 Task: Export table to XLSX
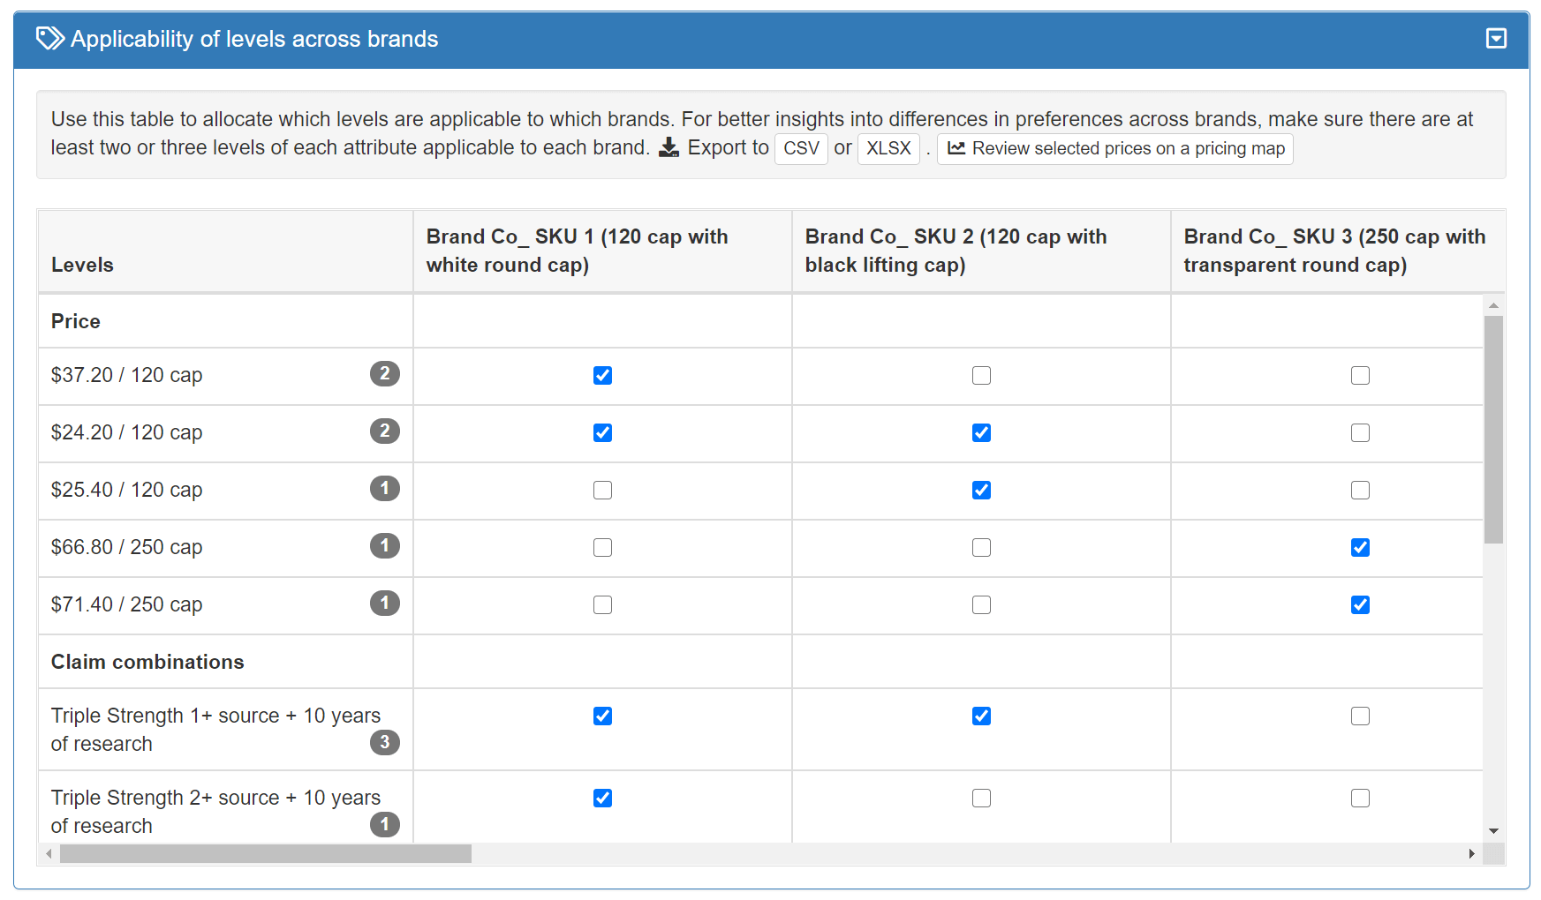(x=888, y=148)
